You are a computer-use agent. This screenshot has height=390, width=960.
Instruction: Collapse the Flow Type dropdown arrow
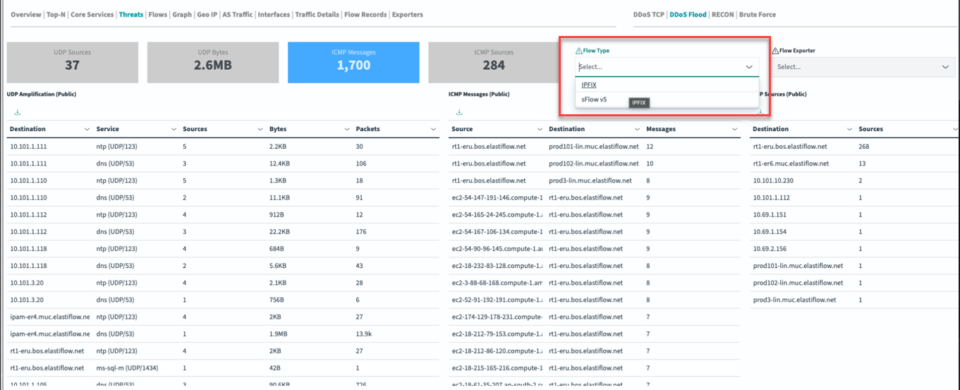click(x=749, y=67)
